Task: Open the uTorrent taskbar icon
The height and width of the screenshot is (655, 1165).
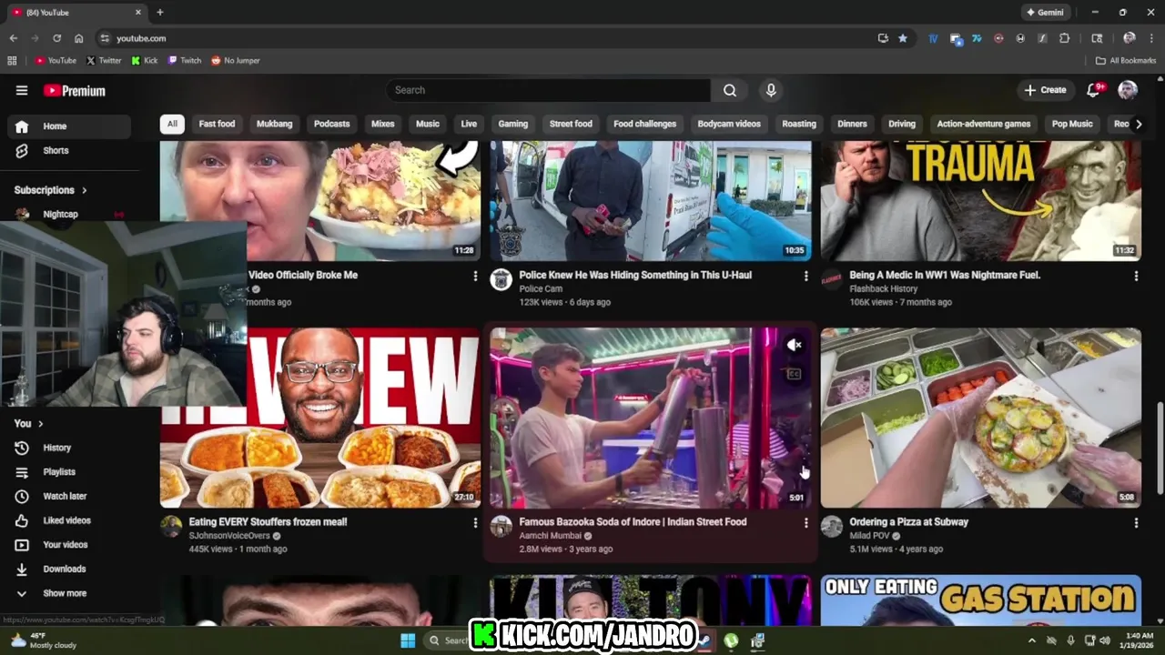Action: (x=731, y=640)
